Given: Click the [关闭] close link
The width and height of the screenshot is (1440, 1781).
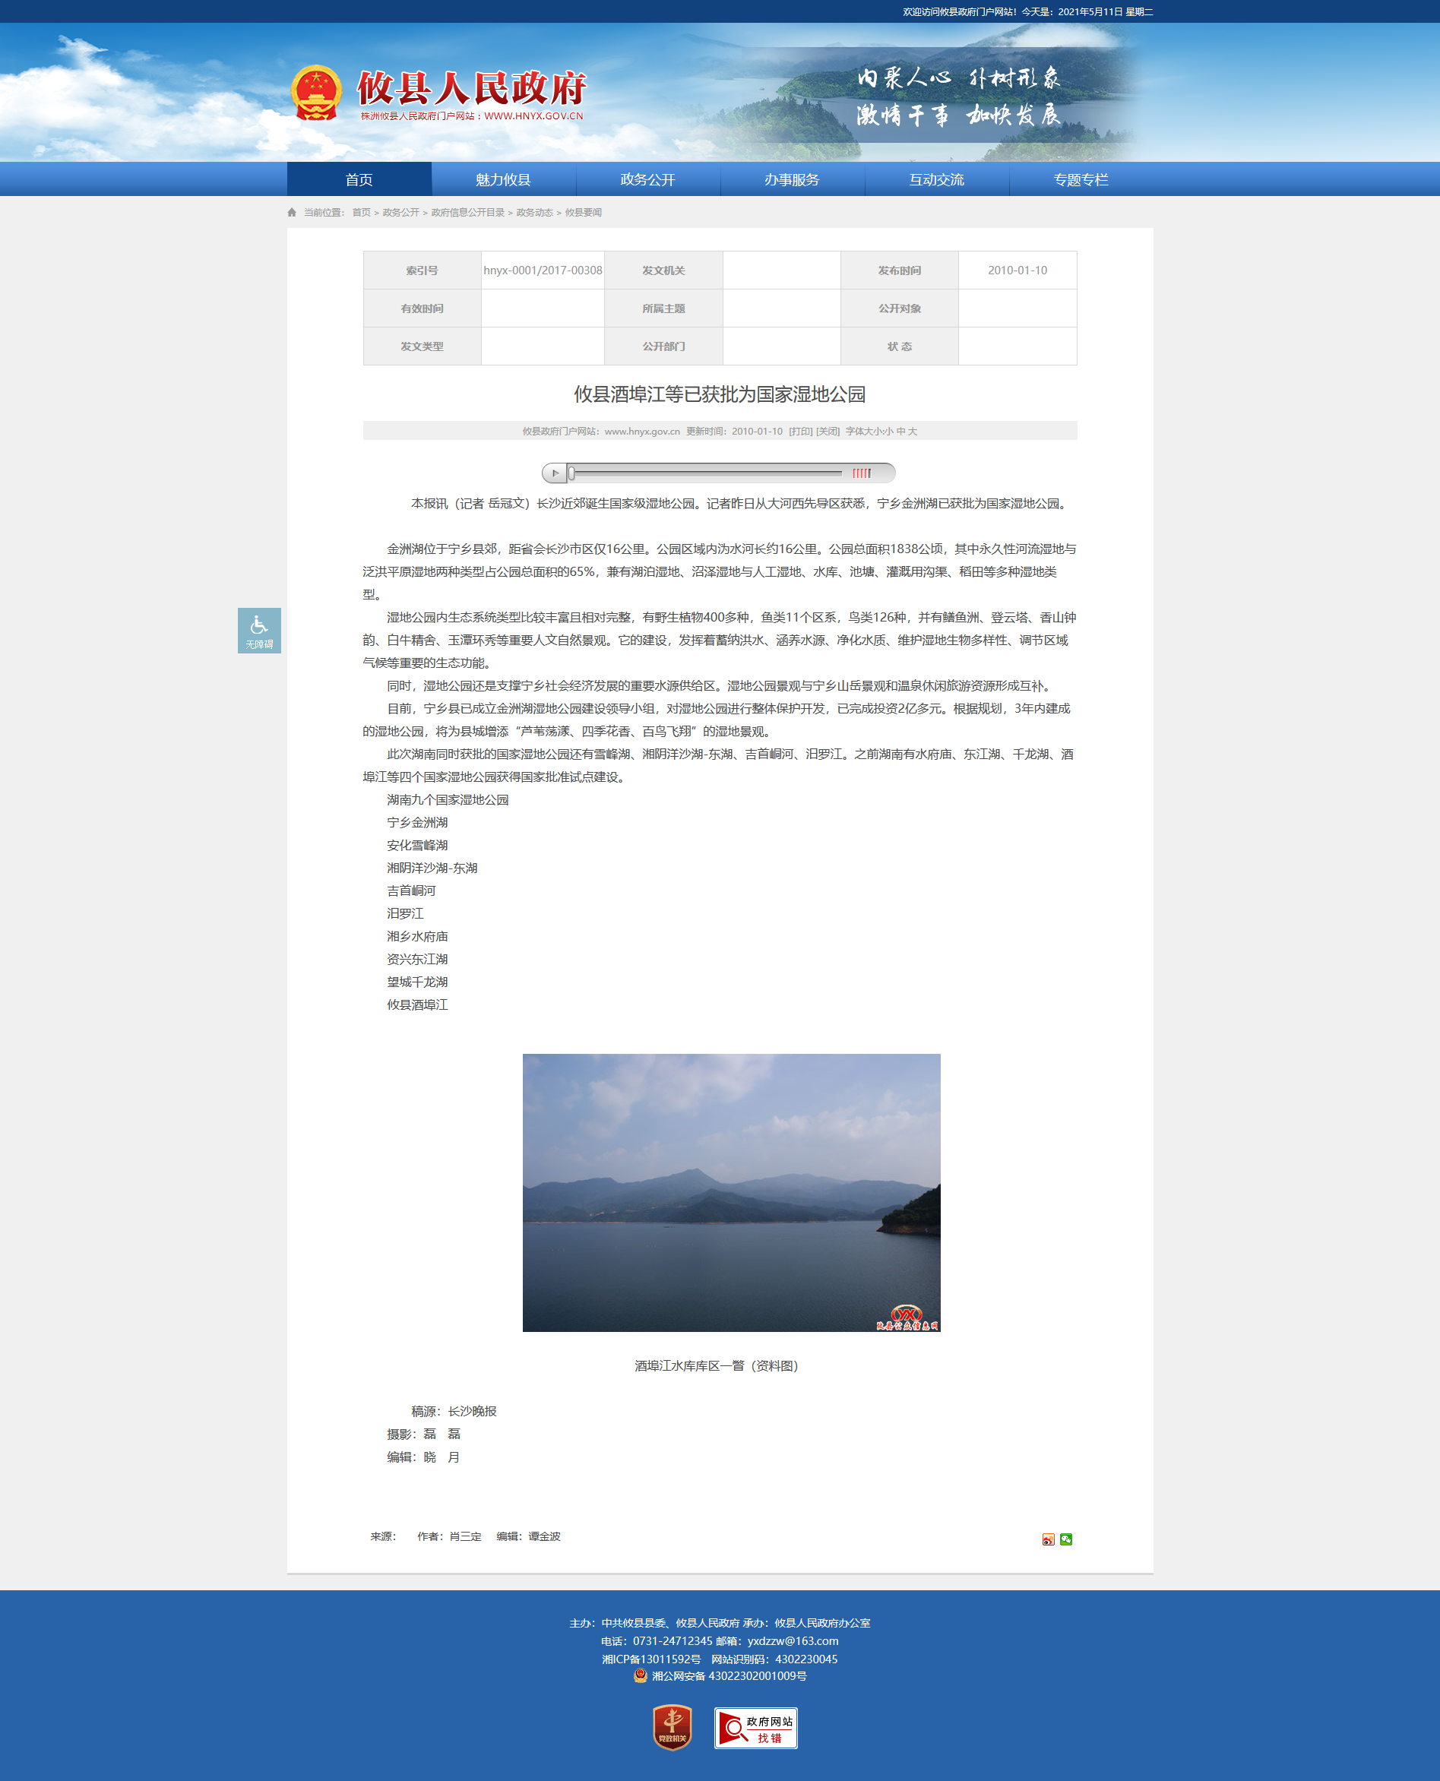Looking at the screenshot, I should click(x=828, y=432).
